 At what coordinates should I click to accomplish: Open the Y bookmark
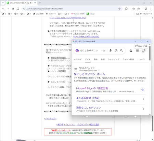coord(10,14)
